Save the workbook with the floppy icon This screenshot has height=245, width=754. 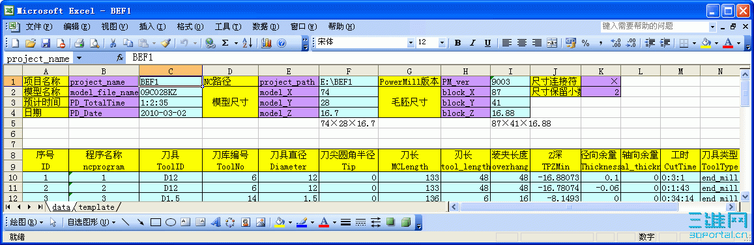(x=46, y=43)
